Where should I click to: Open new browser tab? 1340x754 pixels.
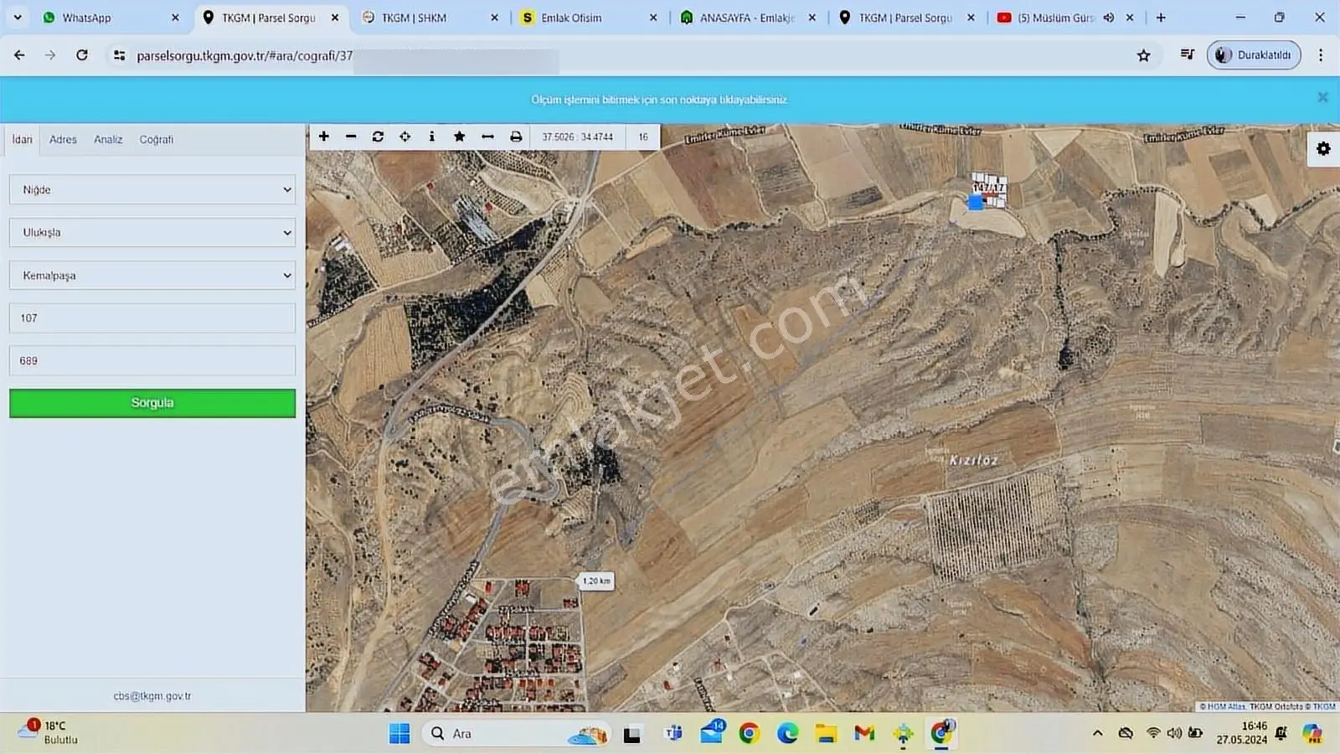[1161, 18]
